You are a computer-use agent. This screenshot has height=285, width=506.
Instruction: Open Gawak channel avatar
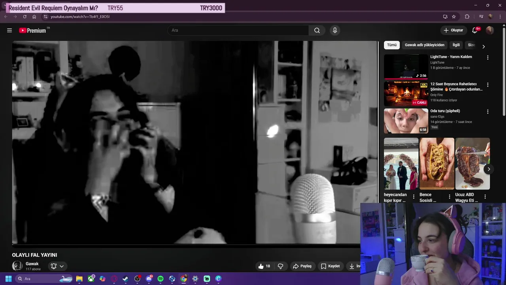point(17,266)
